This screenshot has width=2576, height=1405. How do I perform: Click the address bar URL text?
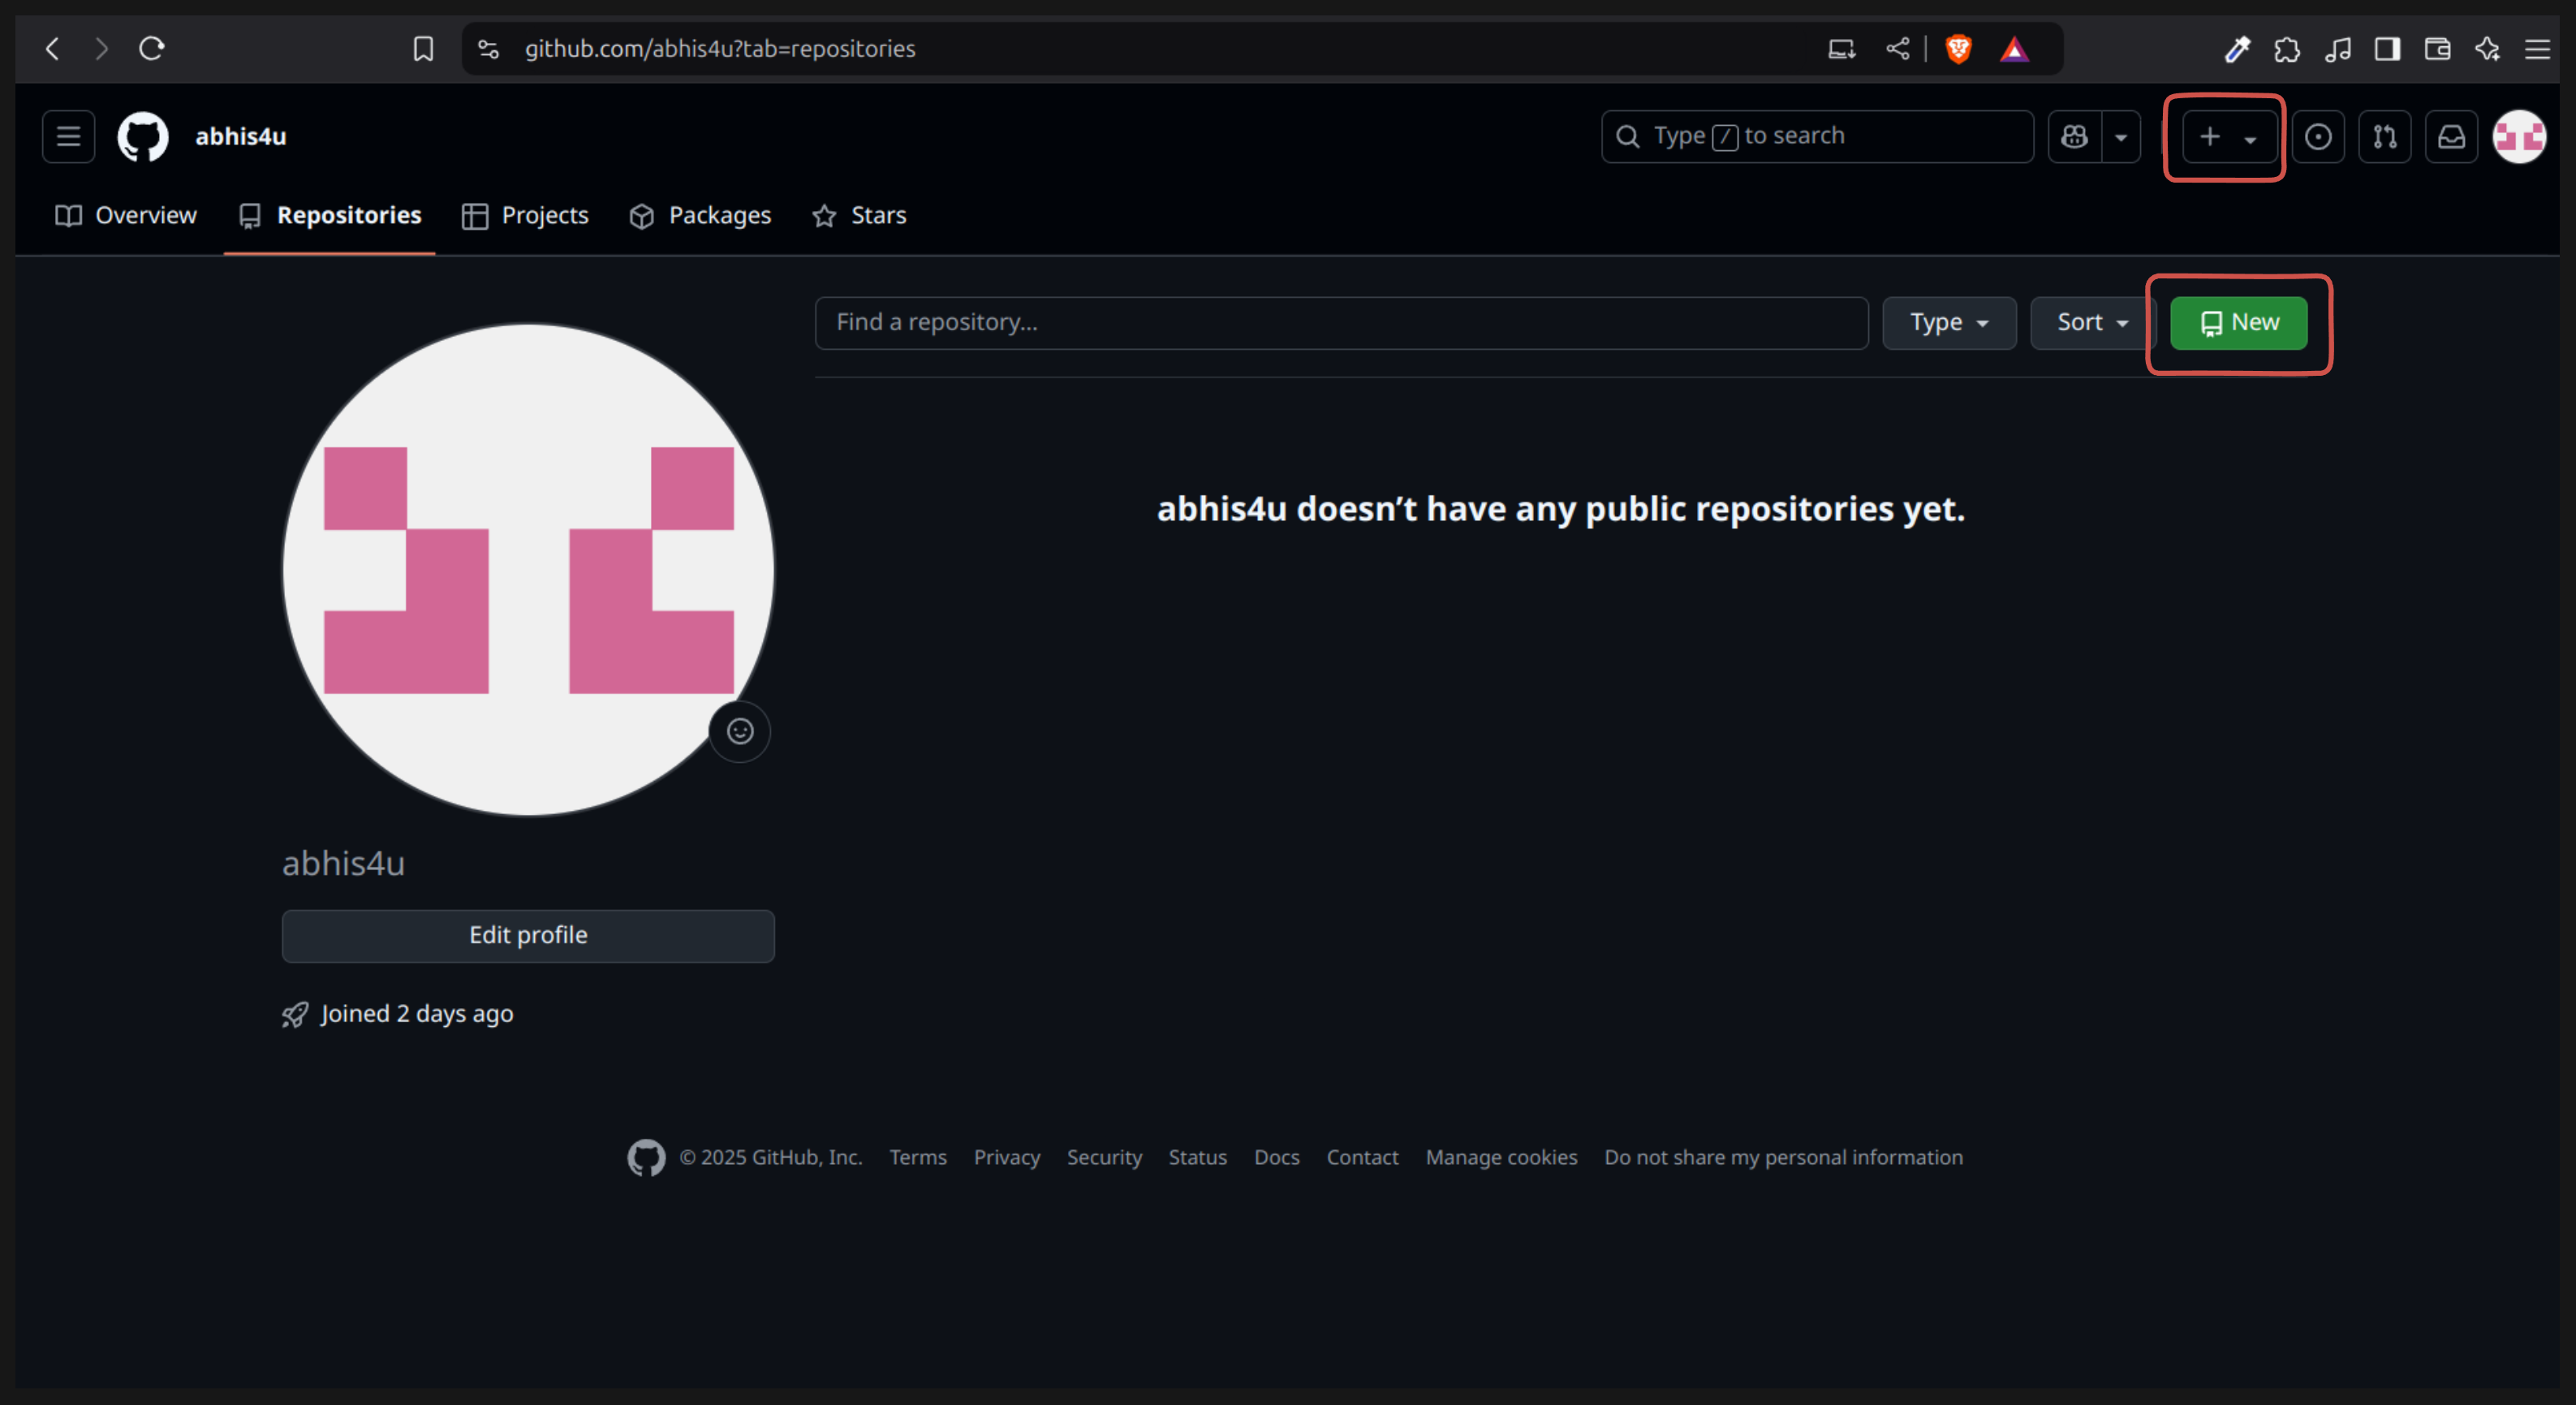click(x=720, y=49)
